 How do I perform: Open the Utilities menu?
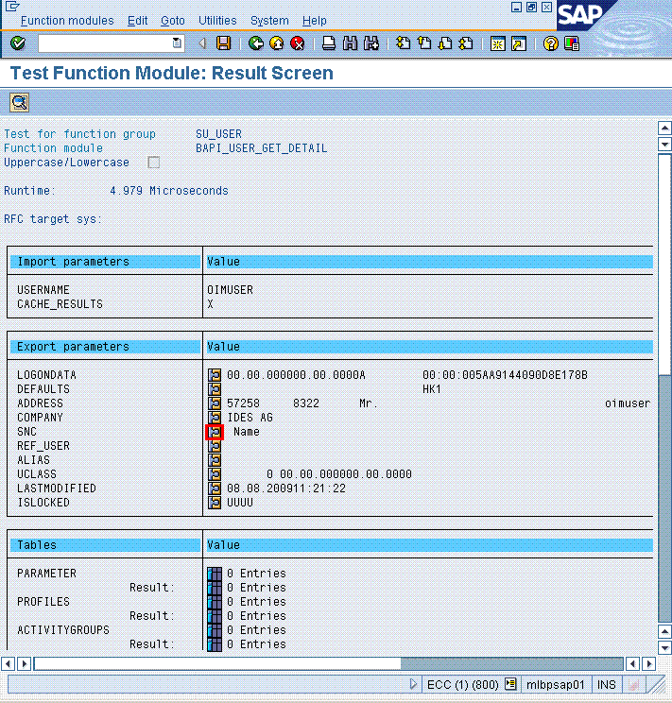click(217, 21)
